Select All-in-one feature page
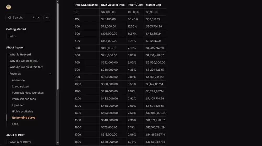262x146 pixels. click(18, 80)
